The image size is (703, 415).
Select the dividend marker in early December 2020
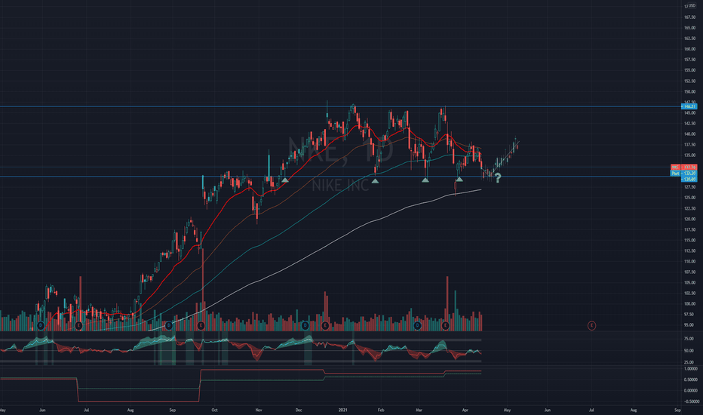pos(305,325)
